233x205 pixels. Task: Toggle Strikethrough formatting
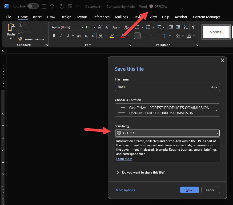(x=79, y=36)
